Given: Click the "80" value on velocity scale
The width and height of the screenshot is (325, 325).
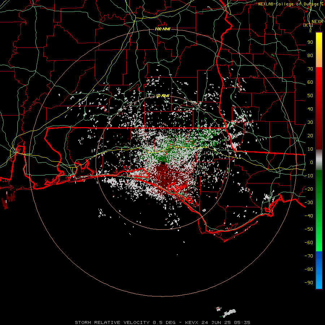Looking at the screenshot, I should point(310,56).
